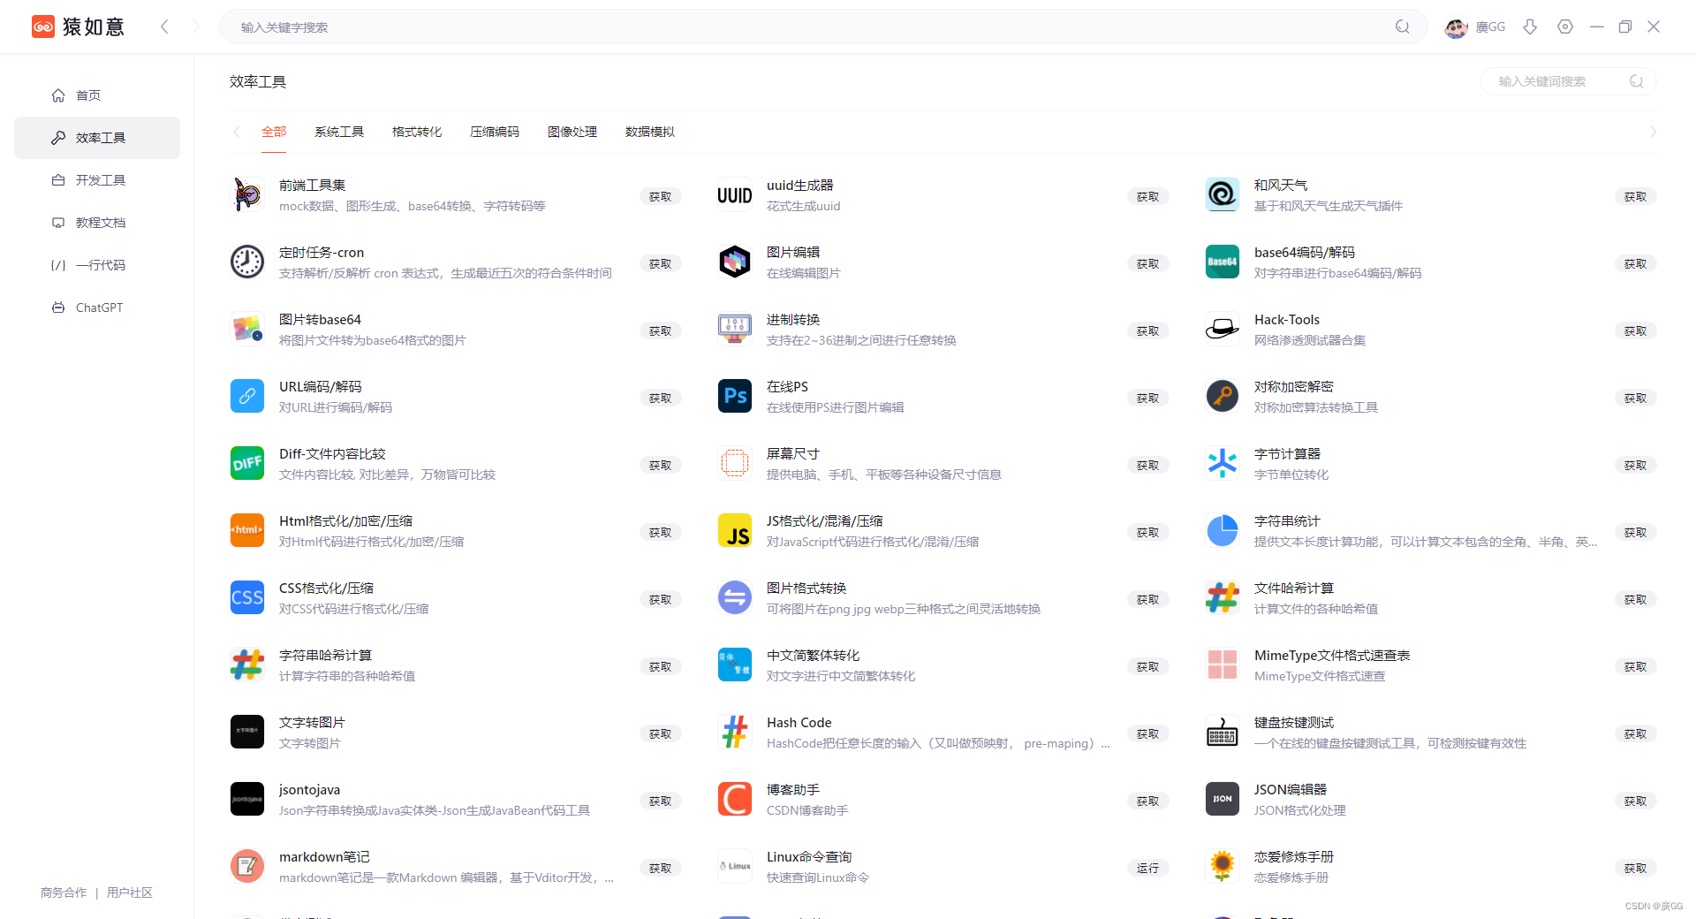Open the 定时任务-cron clock icon
Image resolution: width=1696 pixels, height=919 pixels.
pos(247,262)
